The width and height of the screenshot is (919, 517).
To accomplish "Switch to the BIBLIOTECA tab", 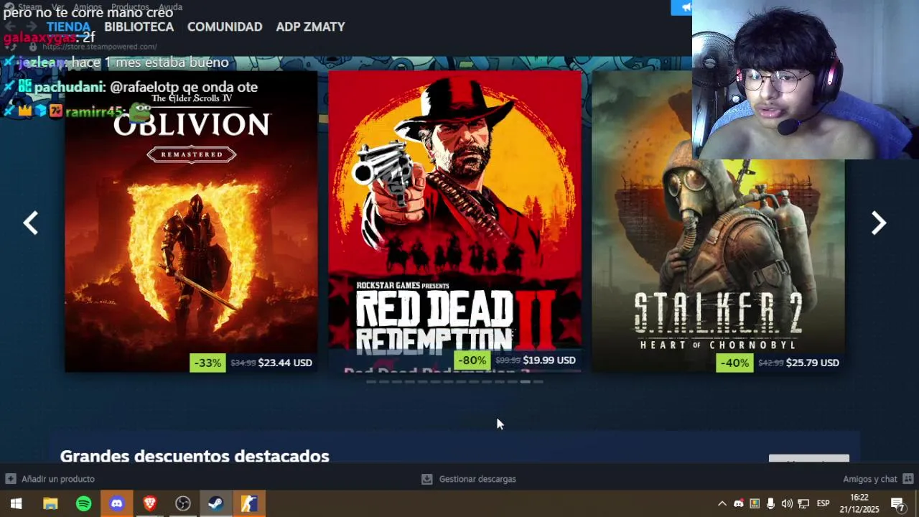I will click(x=139, y=27).
